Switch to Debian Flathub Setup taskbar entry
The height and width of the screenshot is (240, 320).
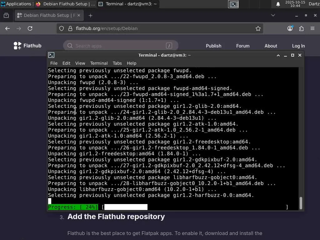[x=65, y=4]
